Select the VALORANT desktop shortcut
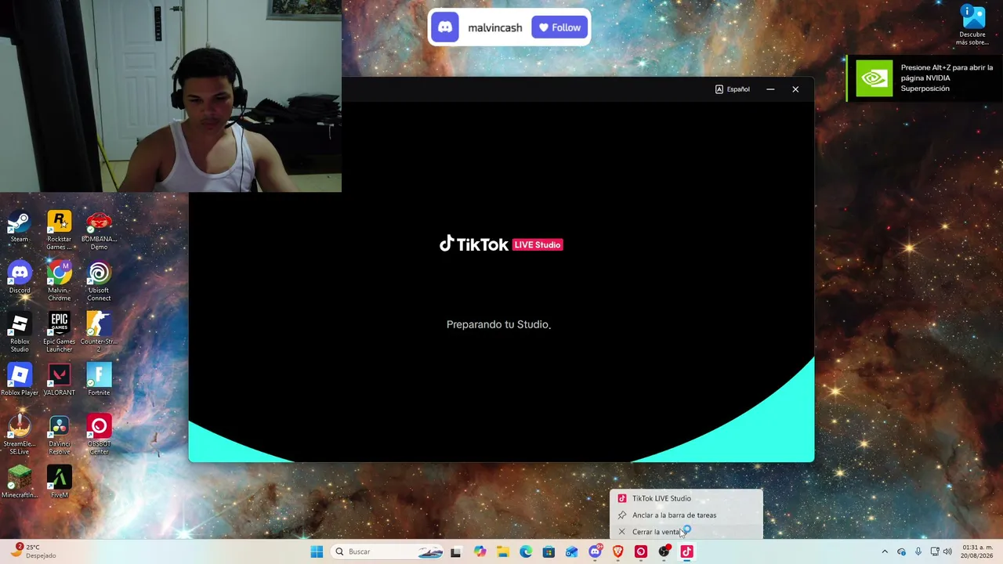 (59, 381)
